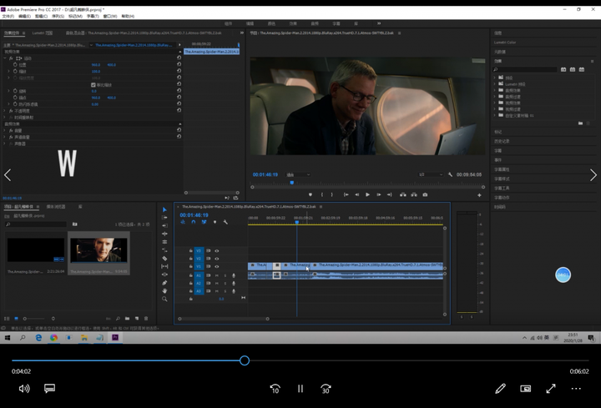Toggle Linked Selection in timeline header

pos(205,222)
